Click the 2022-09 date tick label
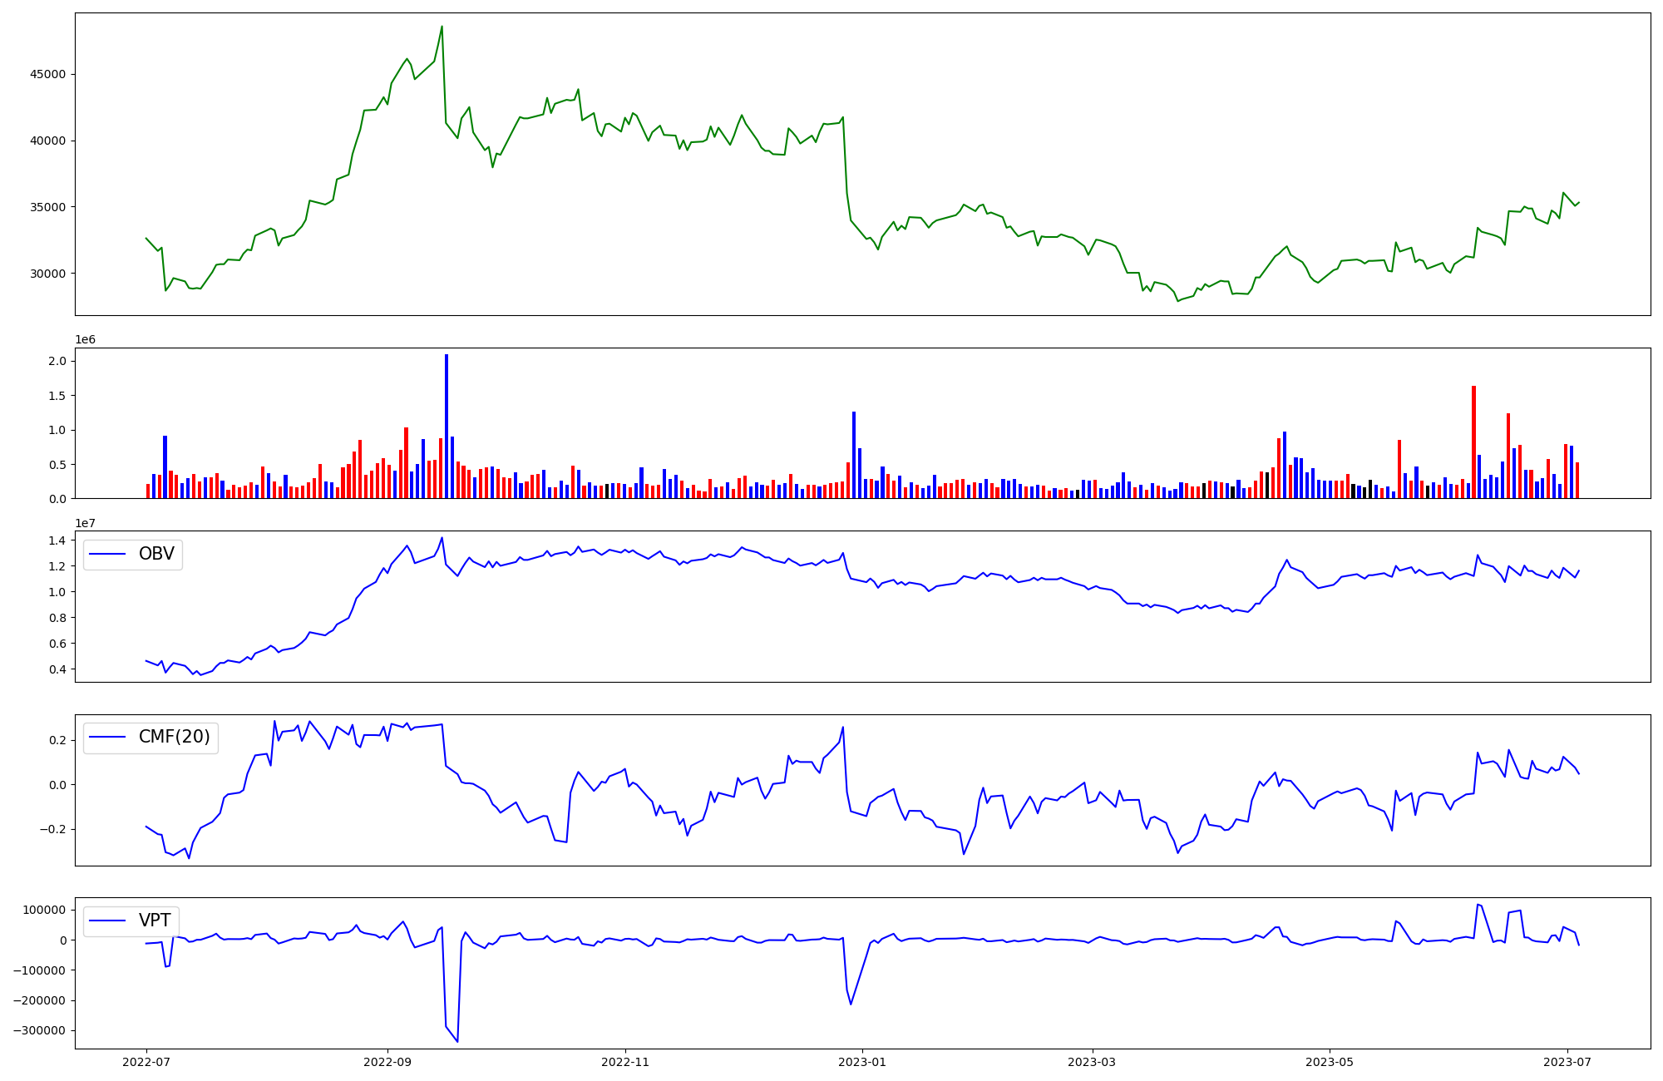This screenshot has width=1663, height=1081. click(387, 1062)
